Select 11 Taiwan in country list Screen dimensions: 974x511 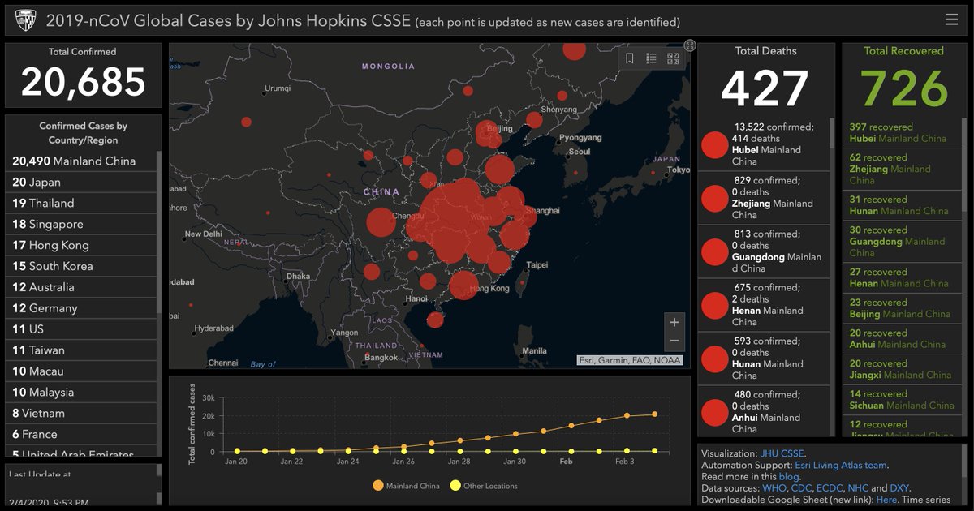(x=80, y=350)
